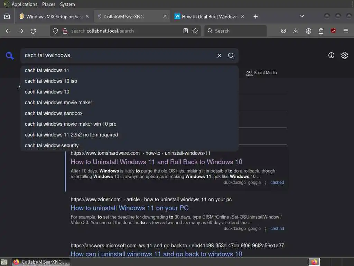Pick suggestion 22h2 no tpm required

(129, 135)
